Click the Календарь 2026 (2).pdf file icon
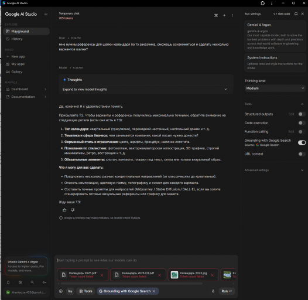Viewport: 308px width, 300px height. pyautogui.click(x=117, y=275)
